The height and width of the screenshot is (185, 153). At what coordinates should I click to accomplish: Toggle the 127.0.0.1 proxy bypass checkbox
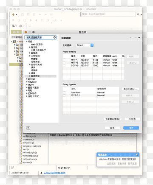click(64, 95)
